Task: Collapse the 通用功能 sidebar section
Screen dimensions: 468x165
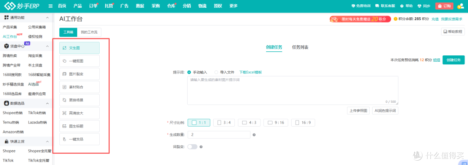Action: 47,18
